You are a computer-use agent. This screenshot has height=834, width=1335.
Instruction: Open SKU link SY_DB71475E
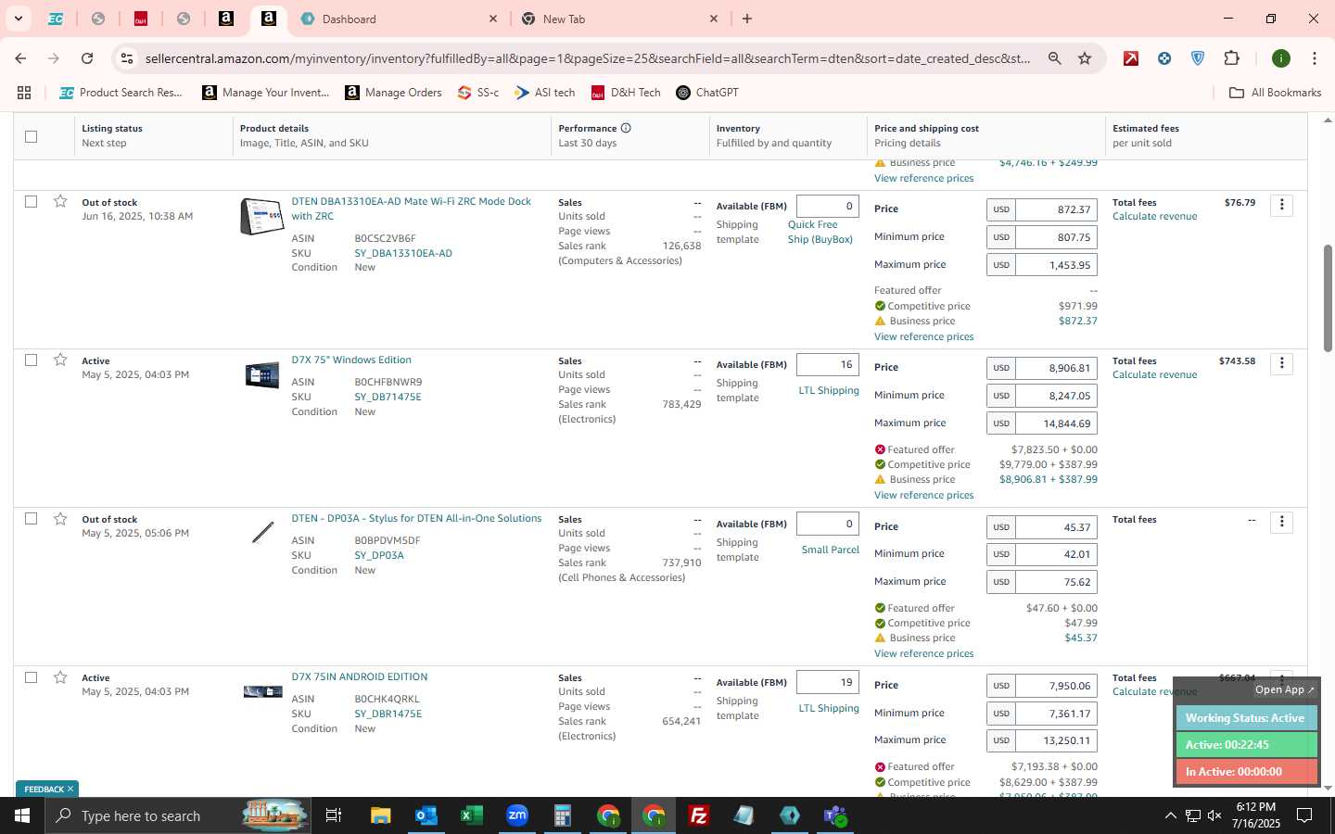pyautogui.click(x=388, y=397)
